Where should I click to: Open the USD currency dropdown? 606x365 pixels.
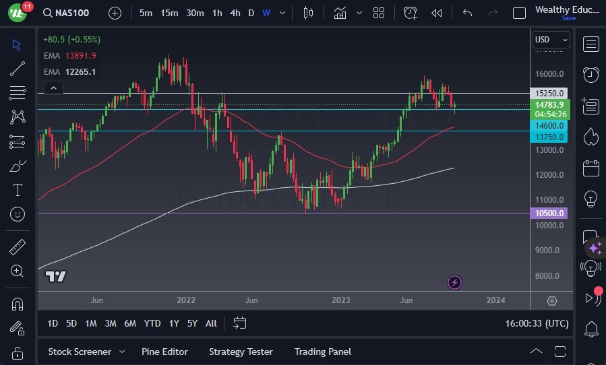pos(551,40)
